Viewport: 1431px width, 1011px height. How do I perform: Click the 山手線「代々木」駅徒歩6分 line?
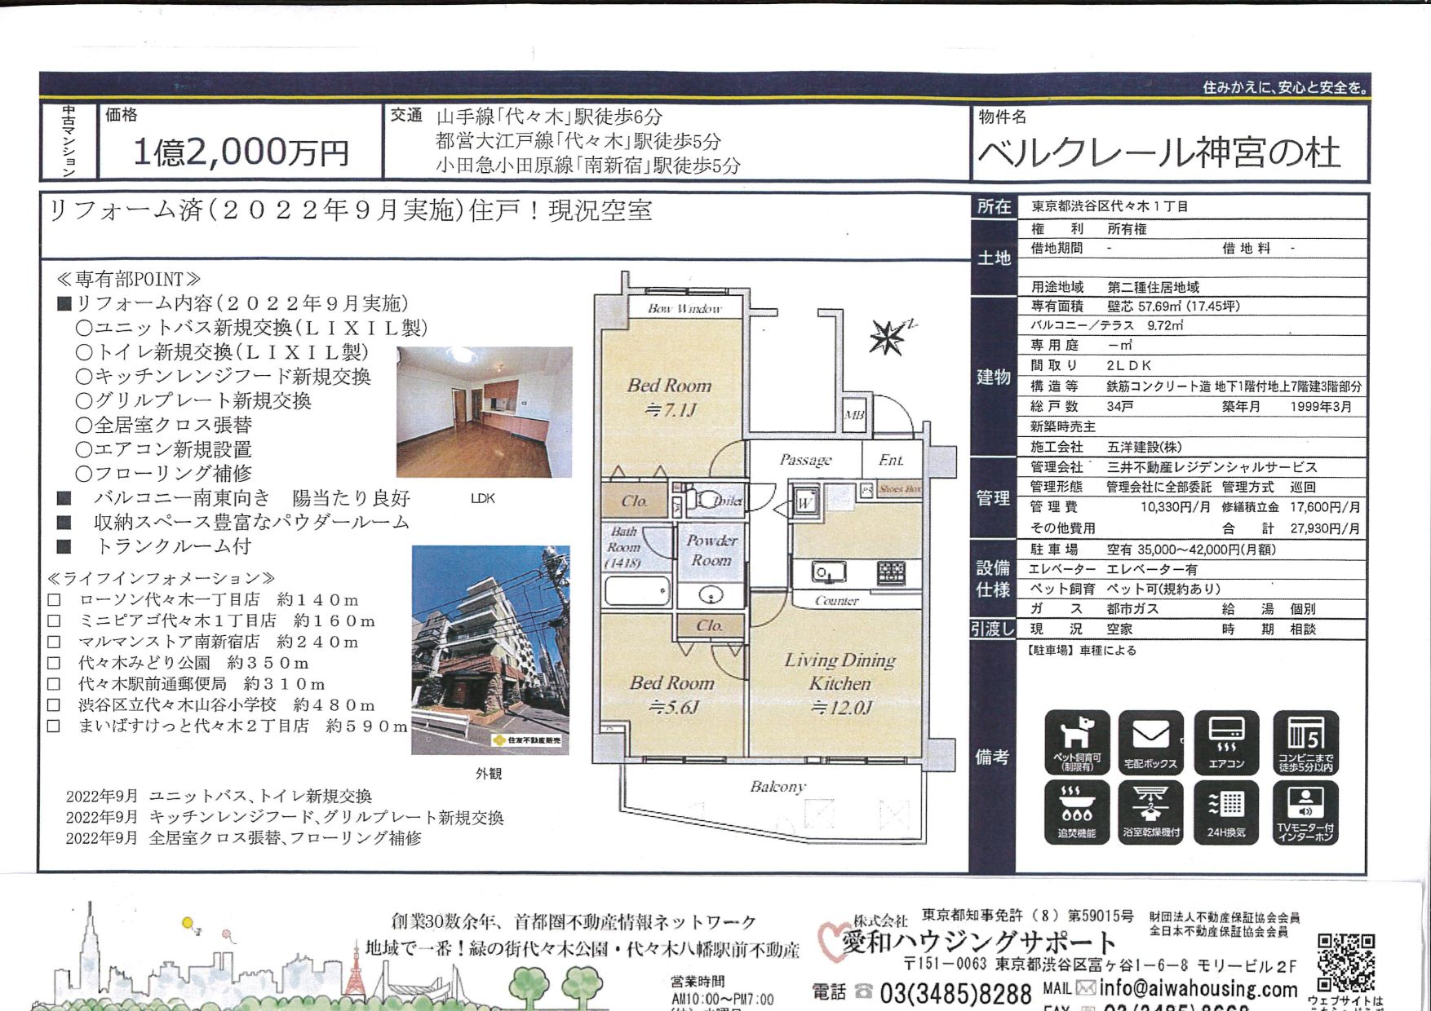click(x=549, y=117)
